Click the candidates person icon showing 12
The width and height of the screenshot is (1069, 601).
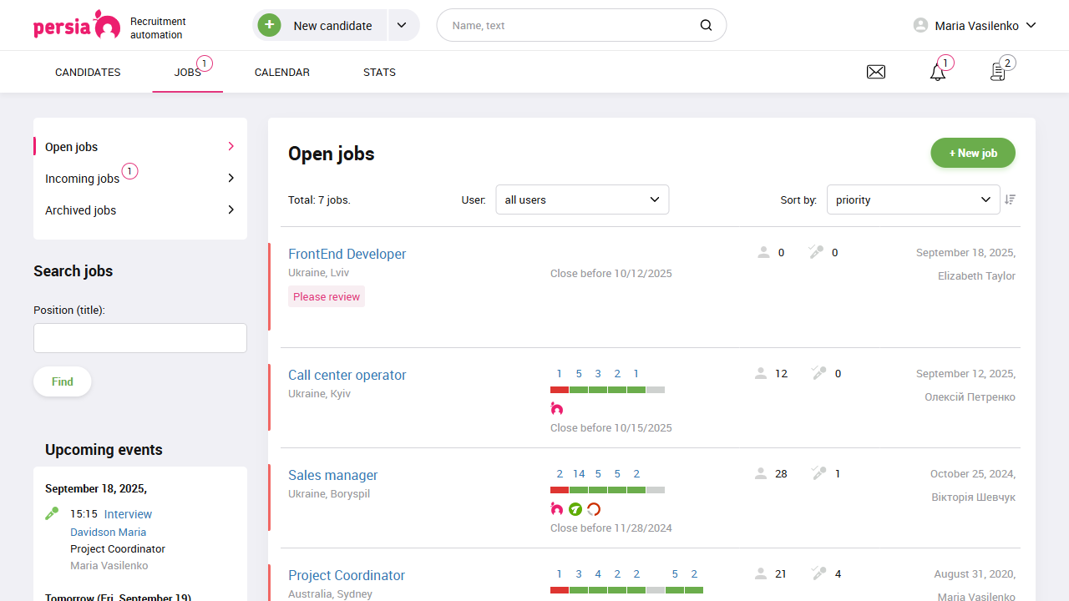point(762,373)
